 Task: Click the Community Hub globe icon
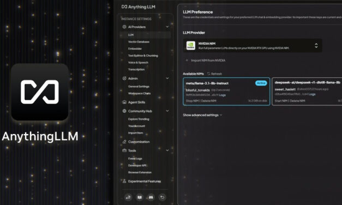[124, 111]
